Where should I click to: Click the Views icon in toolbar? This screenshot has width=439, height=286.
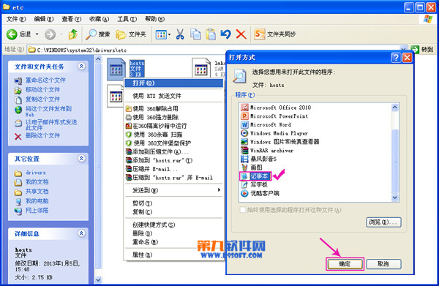(161, 34)
